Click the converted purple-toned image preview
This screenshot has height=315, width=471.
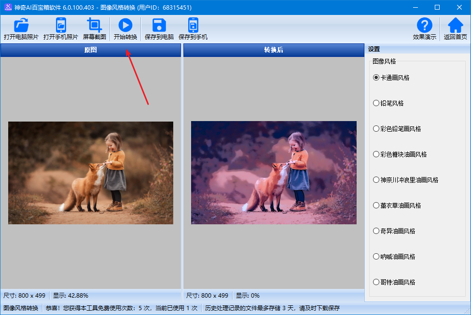tap(274, 173)
